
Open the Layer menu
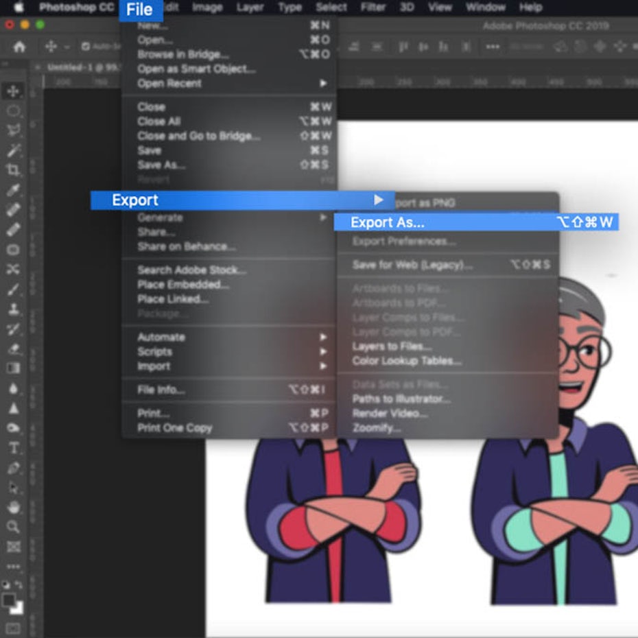pyautogui.click(x=250, y=8)
